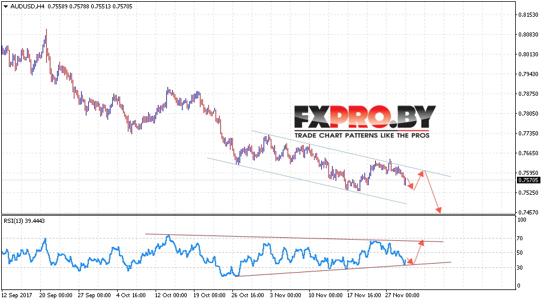Click the 0.78750 price axis label
Screen dimensions: 541x302
(x=528, y=93)
